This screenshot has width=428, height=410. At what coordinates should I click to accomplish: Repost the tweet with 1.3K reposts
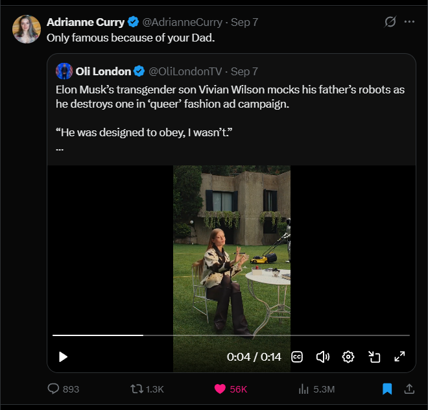click(147, 389)
